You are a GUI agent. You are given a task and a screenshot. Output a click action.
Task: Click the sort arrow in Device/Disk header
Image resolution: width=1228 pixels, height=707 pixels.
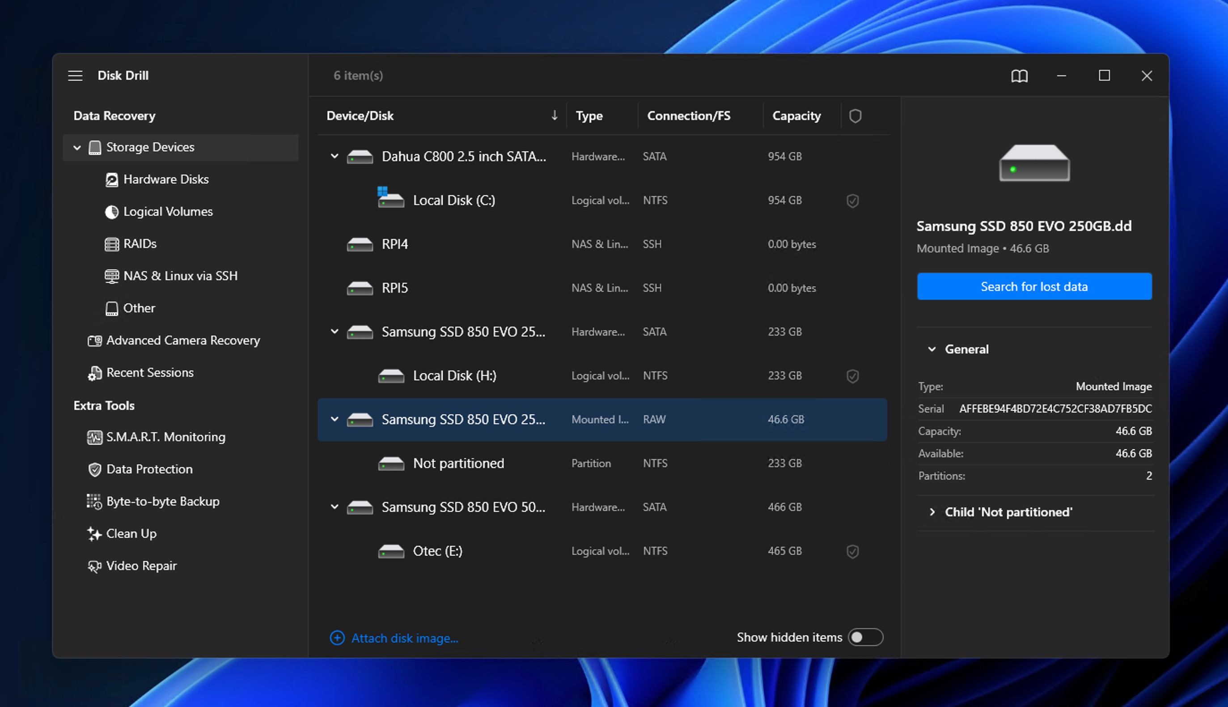pyautogui.click(x=554, y=115)
